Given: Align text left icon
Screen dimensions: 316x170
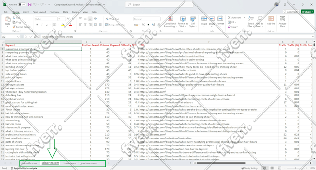Looking at the screenshot, I should 80,25.
